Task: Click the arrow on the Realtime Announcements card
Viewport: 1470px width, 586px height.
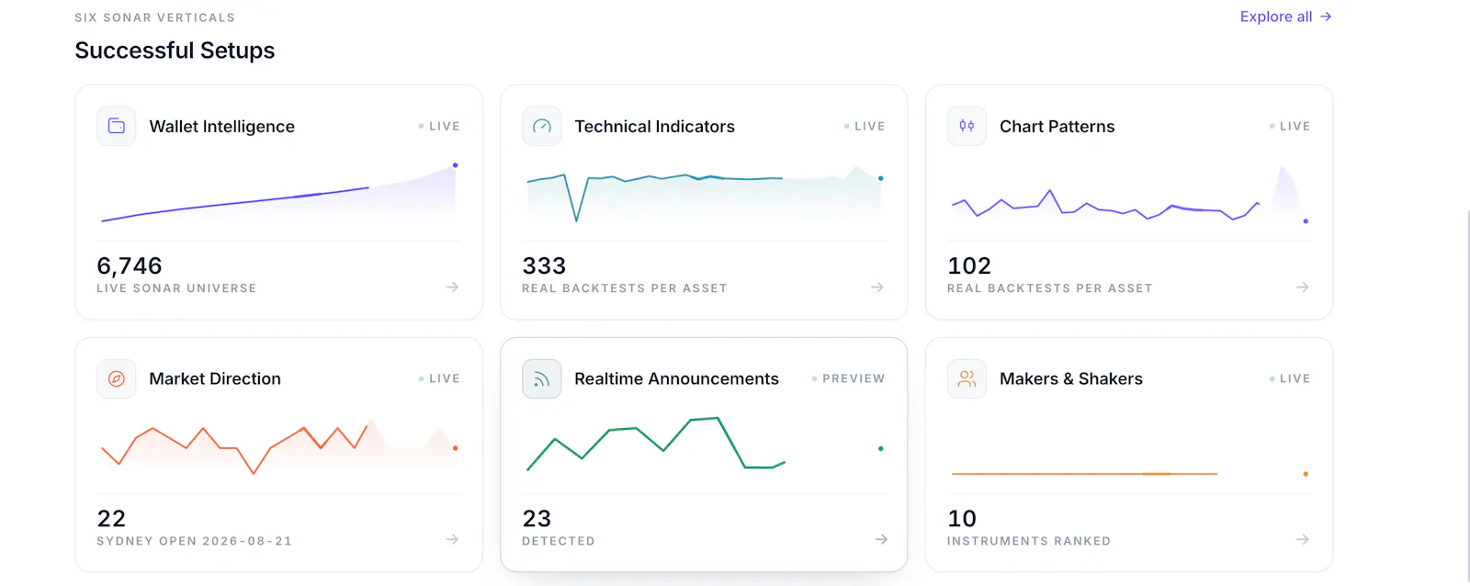Action: 881,539
